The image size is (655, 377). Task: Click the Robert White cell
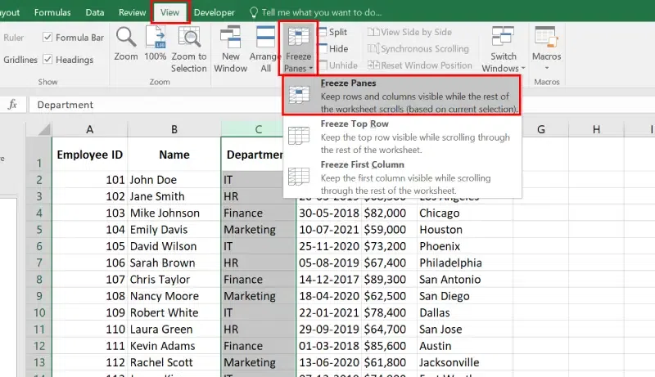[x=174, y=312]
